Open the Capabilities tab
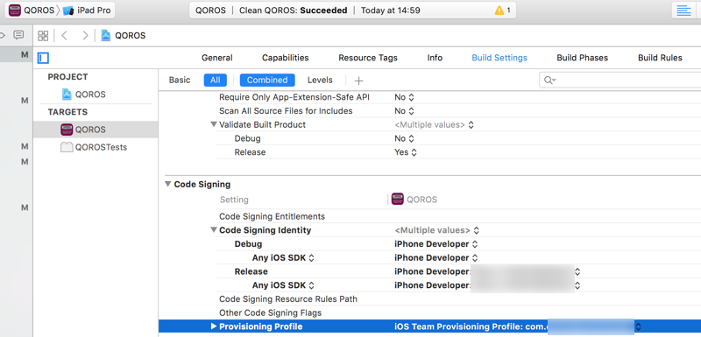The height and width of the screenshot is (337, 701). pyautogui.click(x=286, y=58)
